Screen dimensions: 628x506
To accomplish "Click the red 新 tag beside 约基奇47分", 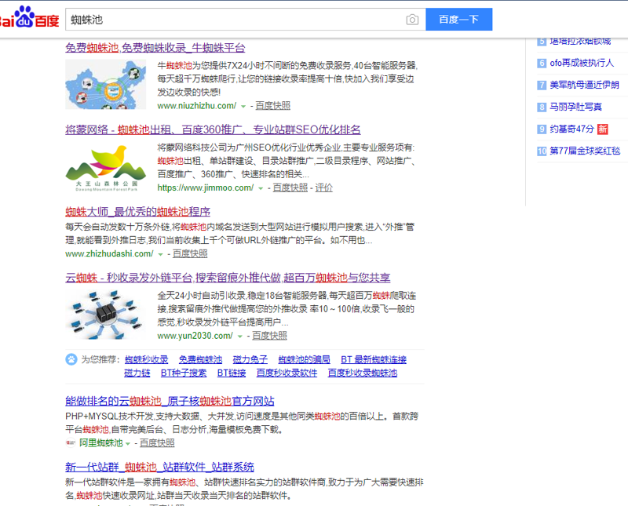I will tap(602, 129).
